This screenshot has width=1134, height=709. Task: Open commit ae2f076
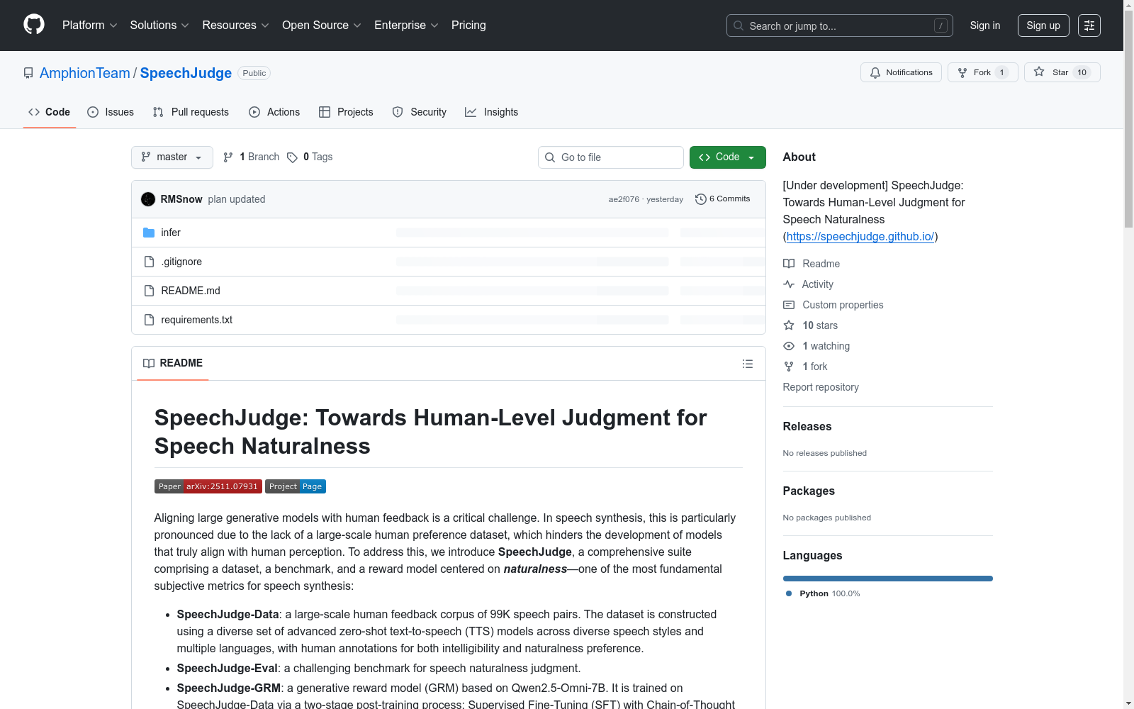(x=624, y=199)
